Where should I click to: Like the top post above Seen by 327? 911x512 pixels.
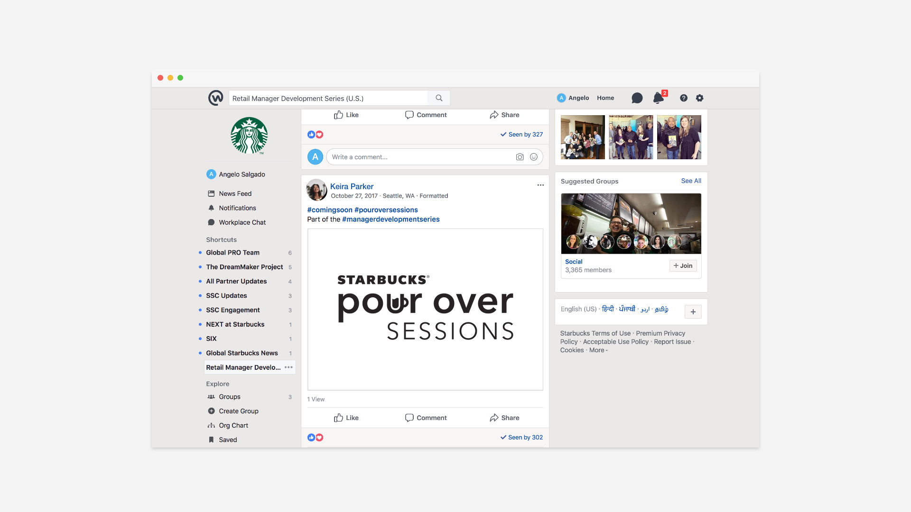[346, 115]
